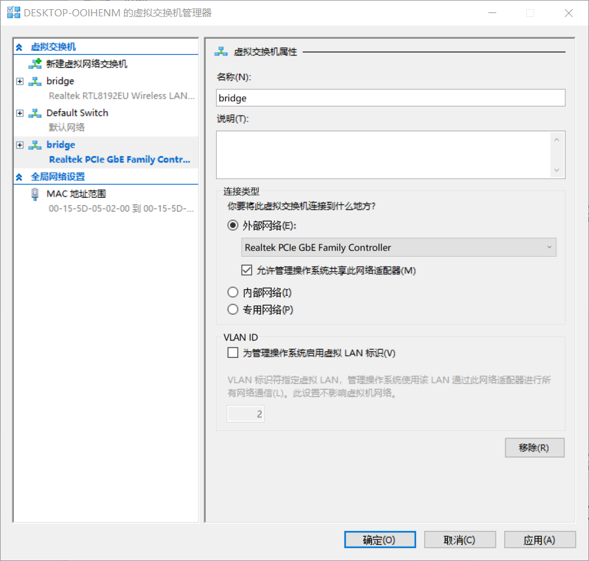This screenshot has height=561, width=589.
Task: Click the 名称 text field
Action: click(x=390, y=98)
